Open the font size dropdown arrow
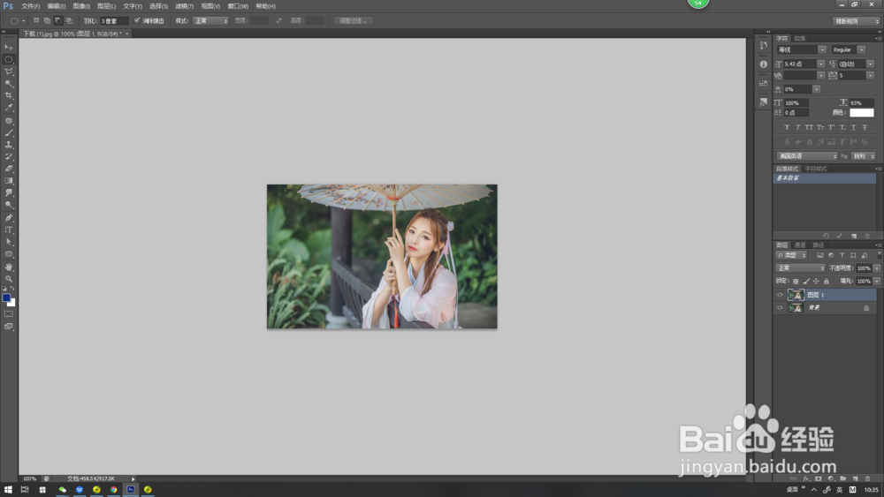 (x=821, y=64)
